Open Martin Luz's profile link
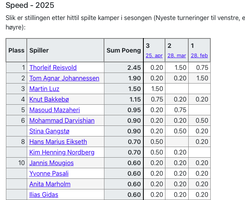 coord(44,89)
